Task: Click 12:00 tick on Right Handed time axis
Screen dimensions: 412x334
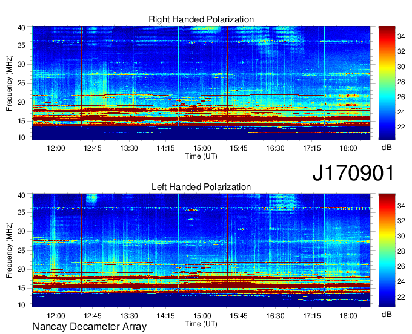Action: (56, 148)
